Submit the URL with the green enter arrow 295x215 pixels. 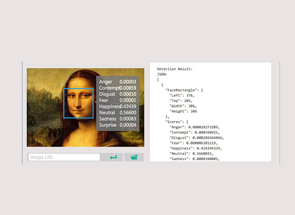(x=113, y=157)
